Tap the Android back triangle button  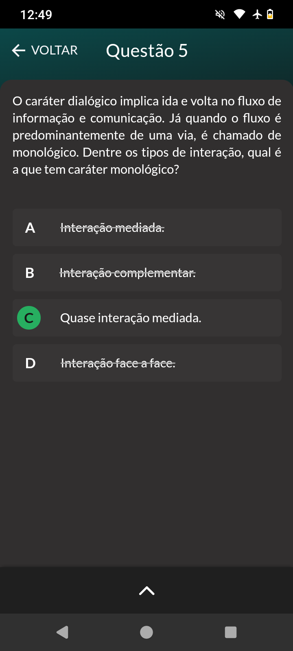(62, 632)
